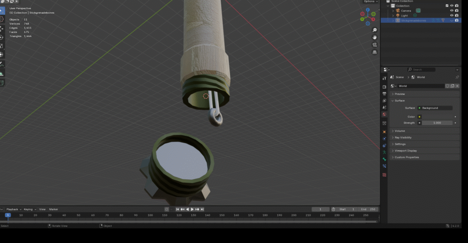Collapse the Surface panel
The image size is (468, 243).
pos(399,101)
